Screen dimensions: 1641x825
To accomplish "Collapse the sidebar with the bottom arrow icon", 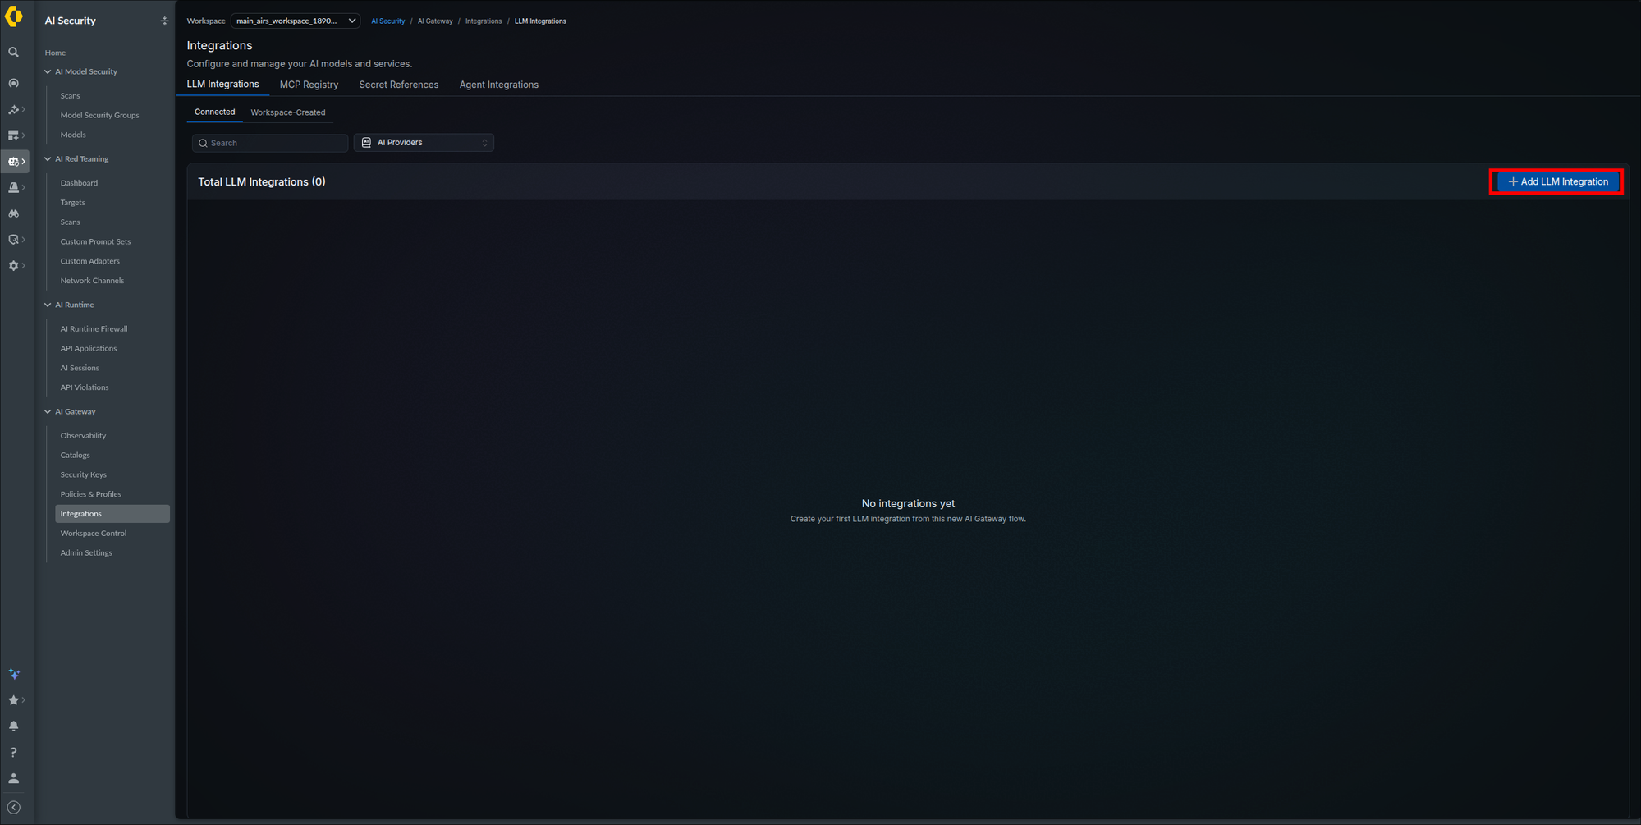I will tap(14, 808).
